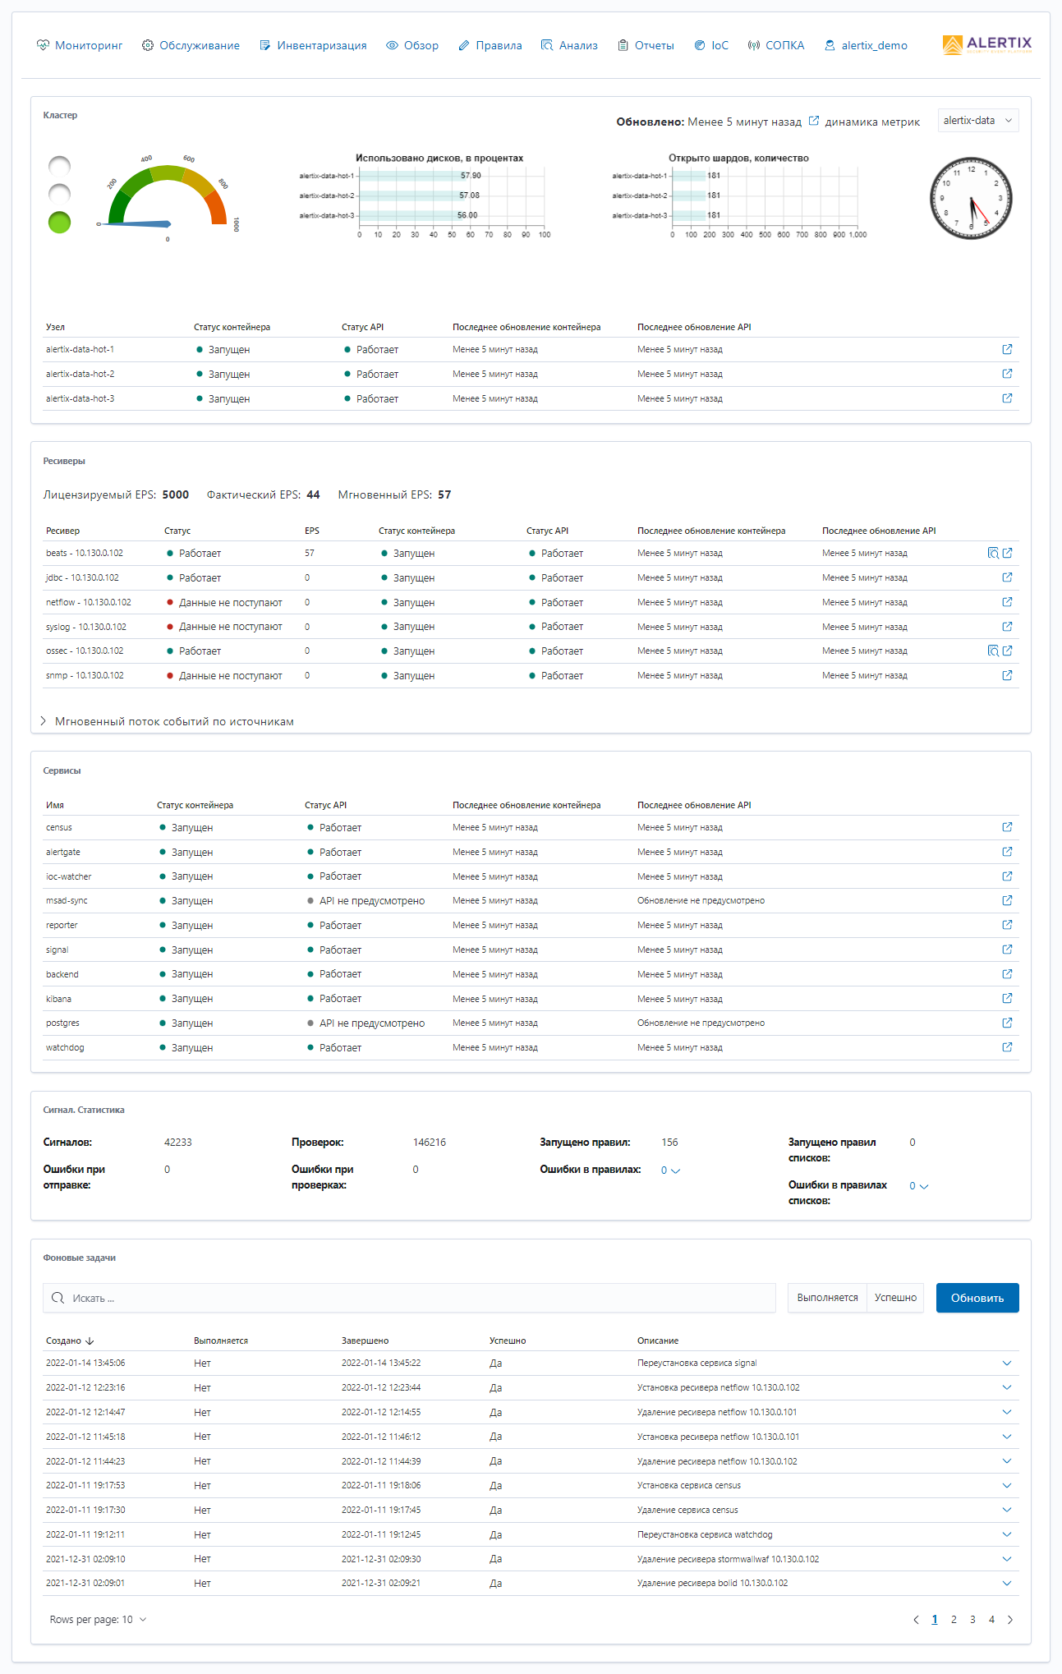Open the СОПКА menu
1062x1674 pixels.
(x=776, y=45)
